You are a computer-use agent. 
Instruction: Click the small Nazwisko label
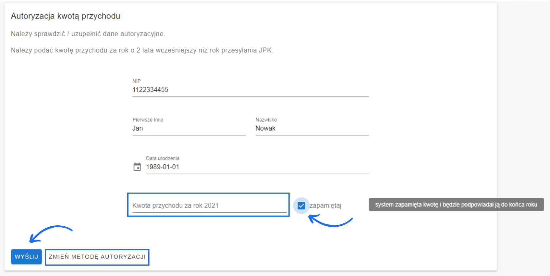(266, 120)
